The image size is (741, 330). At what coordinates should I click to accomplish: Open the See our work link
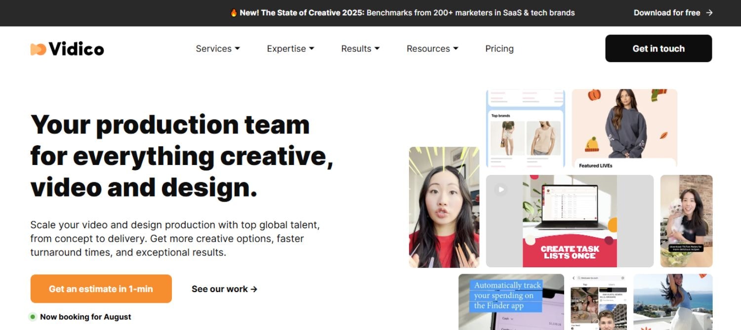(225, 289)
